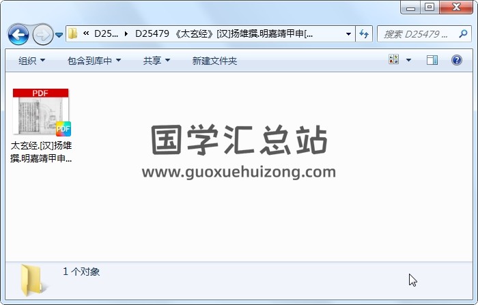Open recent pages dropdown beside Forward arrow
This screenshot has height=305, width=478.
click(59, 35)
